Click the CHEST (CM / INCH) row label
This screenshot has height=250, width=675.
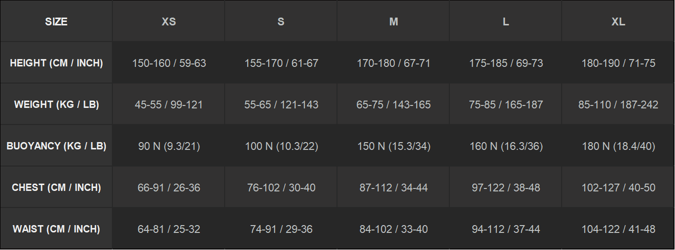click(56, 187)
